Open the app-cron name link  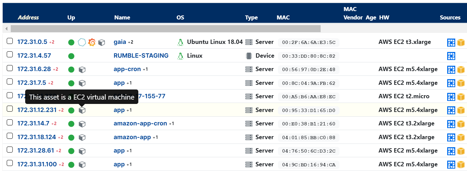click(x=127, y=69)
